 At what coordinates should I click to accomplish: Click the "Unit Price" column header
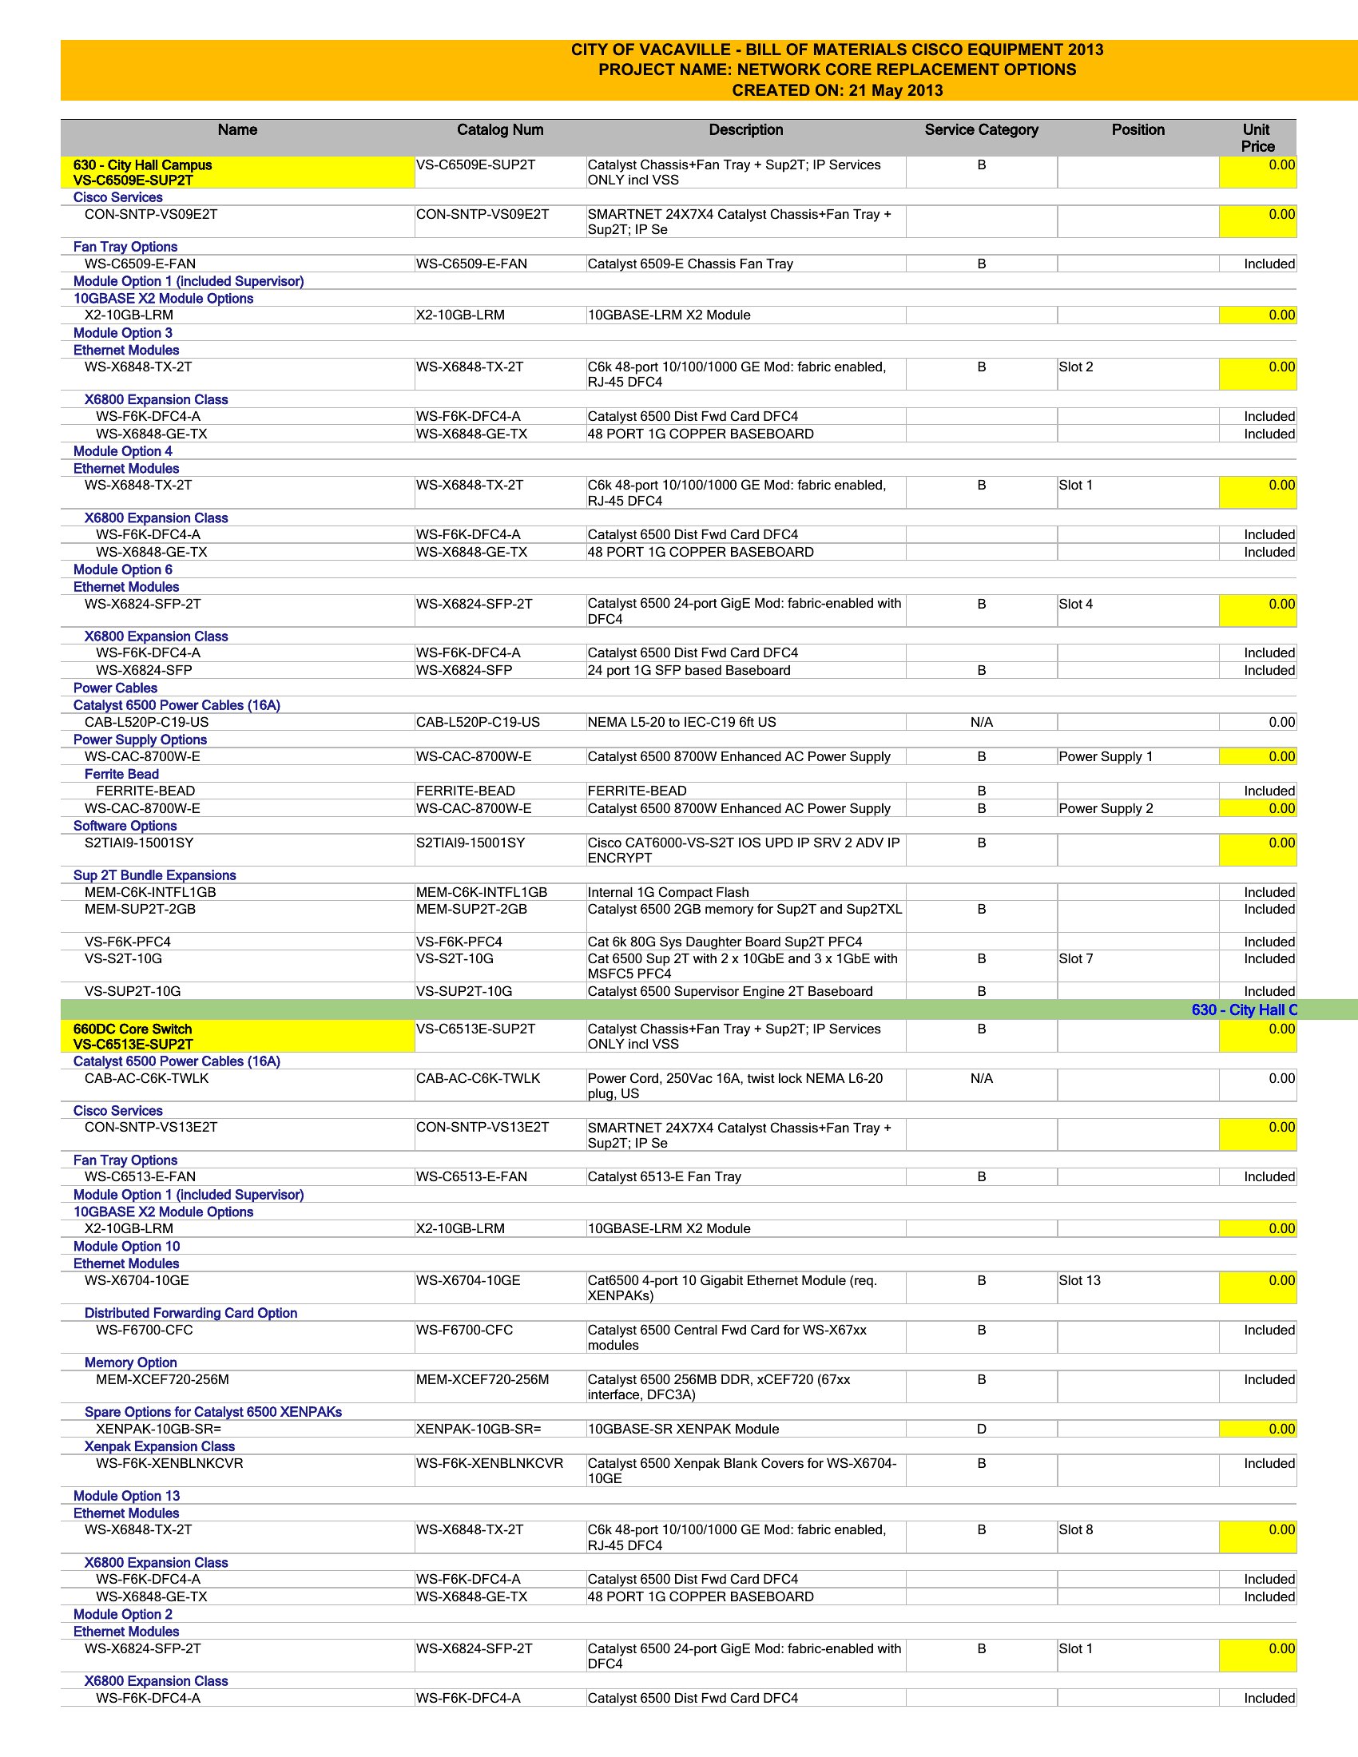point(1257,137)
